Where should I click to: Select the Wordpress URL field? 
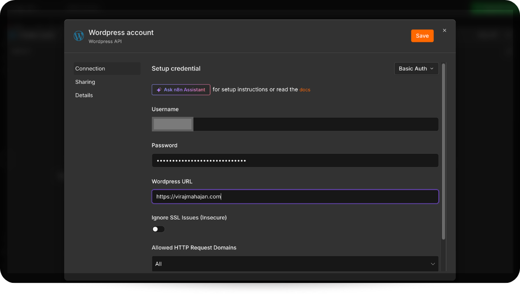click(295, 197)
